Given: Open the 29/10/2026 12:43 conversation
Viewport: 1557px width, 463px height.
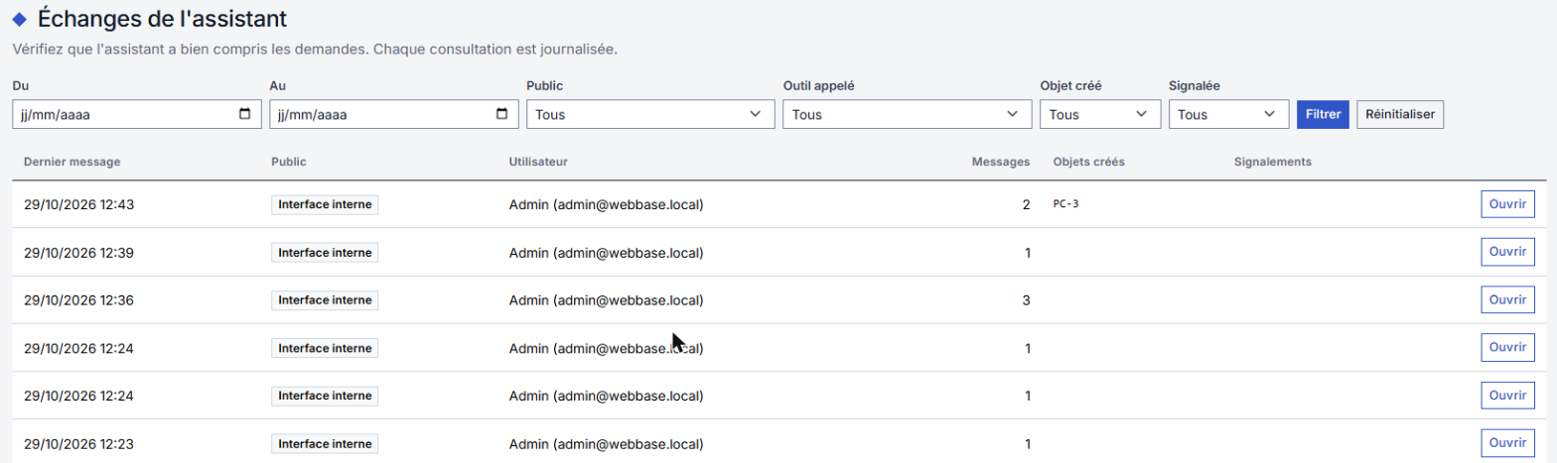Looking at the screenshot, I should 1507,204.
